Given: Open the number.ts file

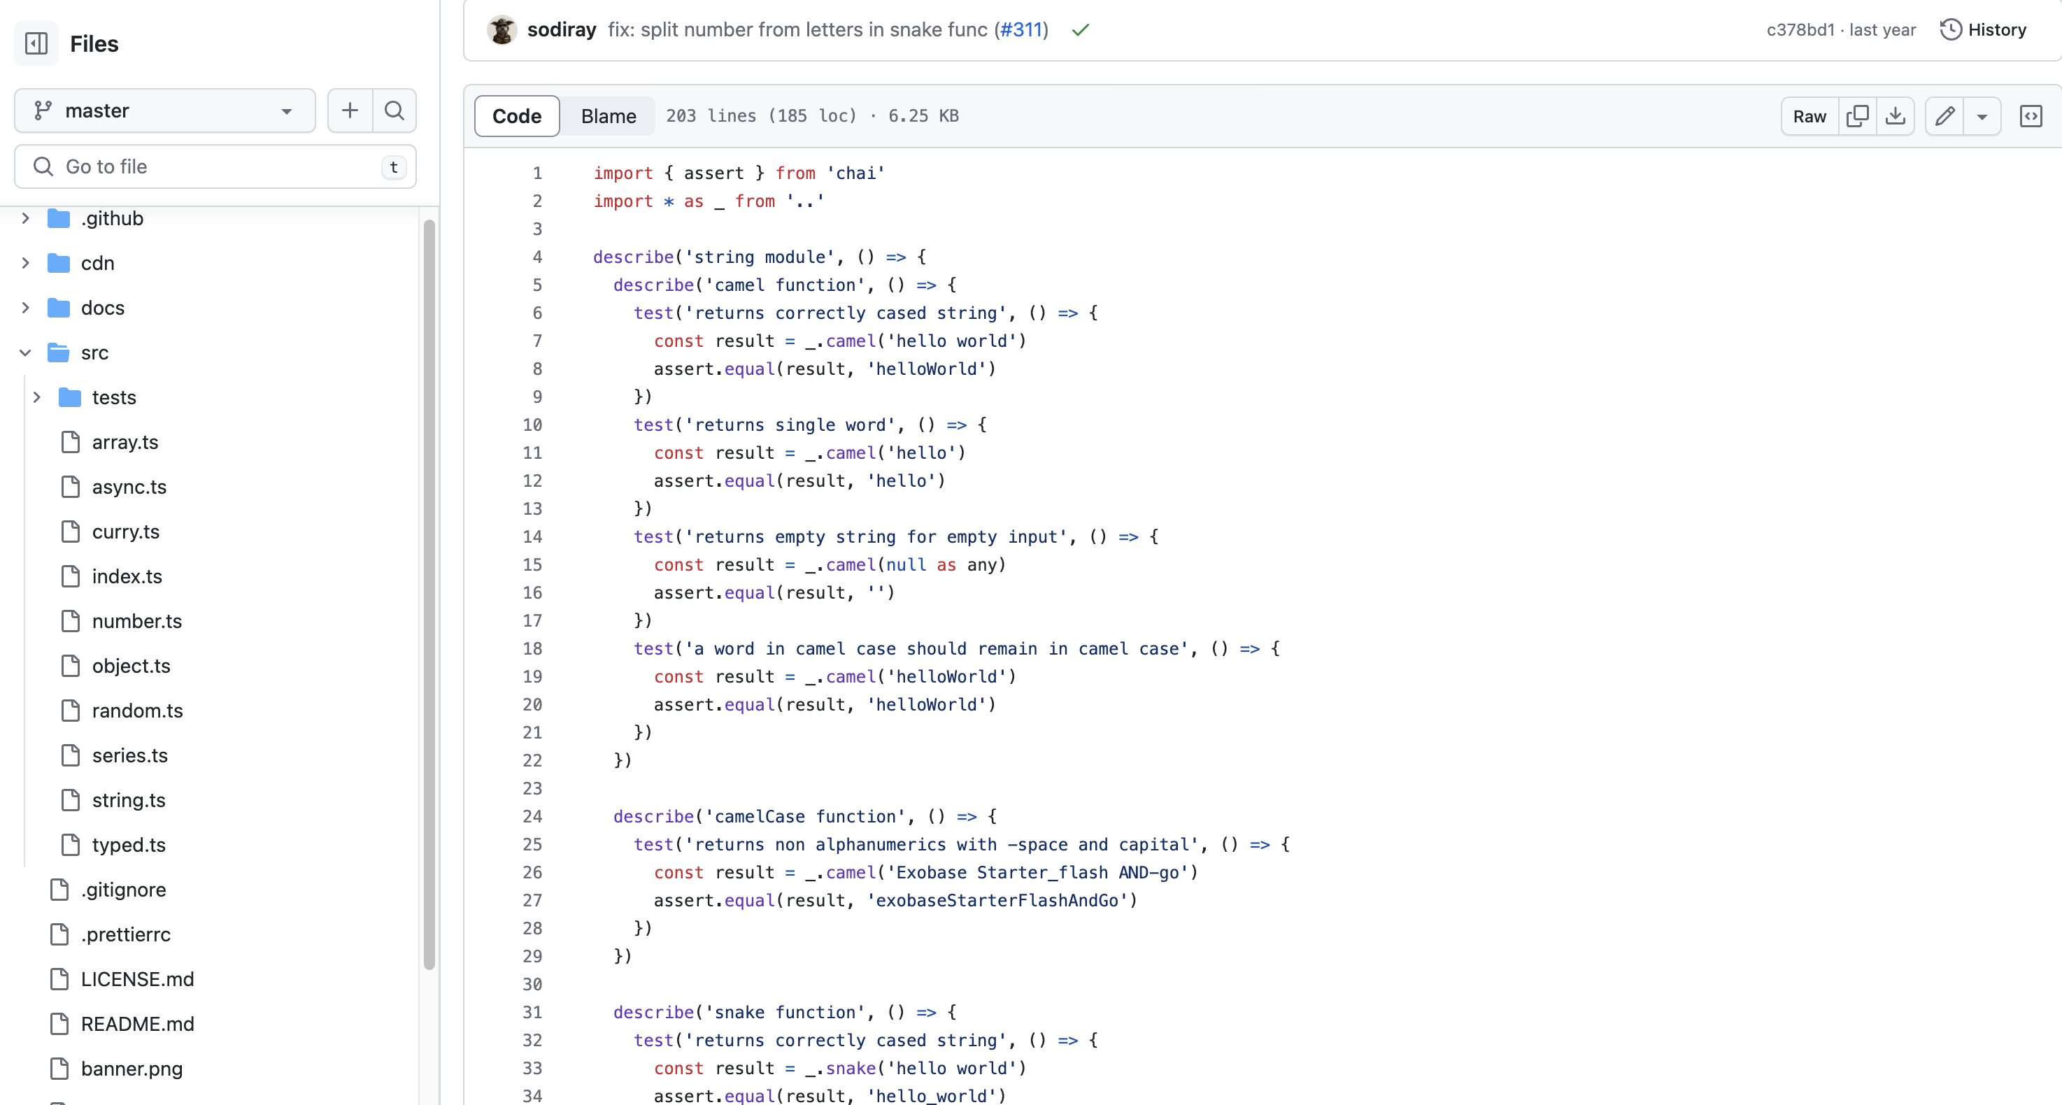Looking at the screenshot, I should [x=137, y=621].
